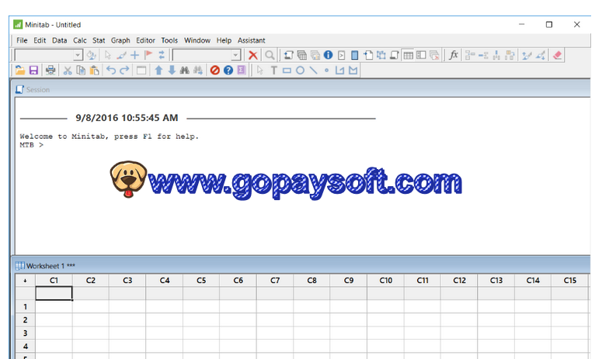The height and width of the screenshot is (359, 609).
Task: Open the Graph menu
Action: [120, 40]
